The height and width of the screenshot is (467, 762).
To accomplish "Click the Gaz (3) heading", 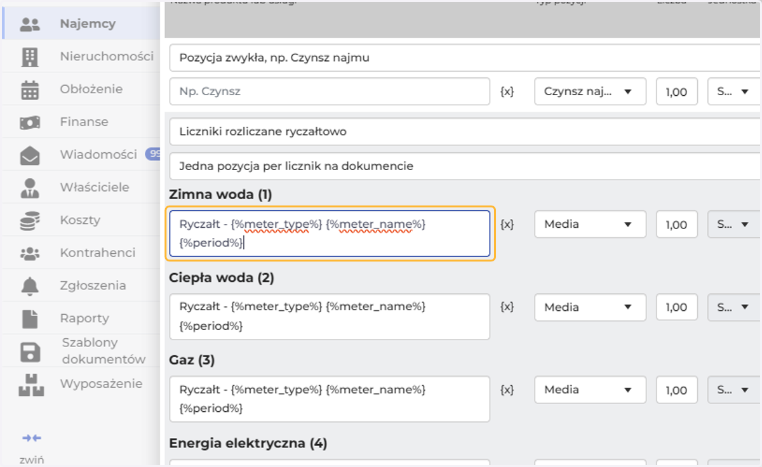I will (x=192, y=360).
